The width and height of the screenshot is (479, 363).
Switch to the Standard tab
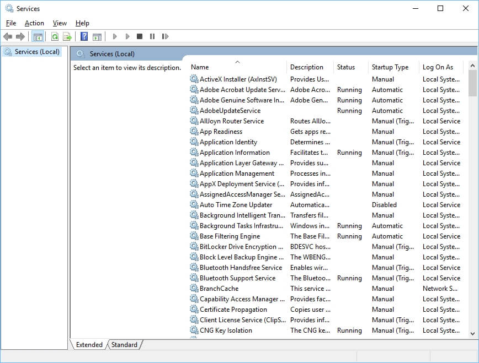point(124,345)
